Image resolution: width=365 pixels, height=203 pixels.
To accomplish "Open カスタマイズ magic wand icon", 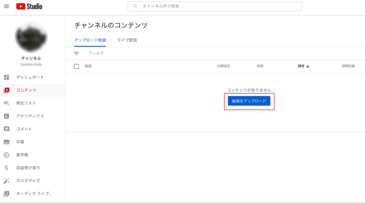I will point(6,180).
